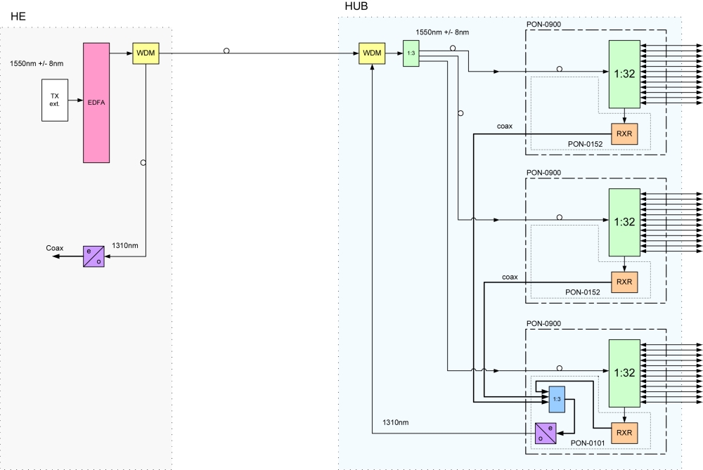The image size is (703, 470).
Task: Select the bottom 1:32 splitter block
Action: point(624,373)
